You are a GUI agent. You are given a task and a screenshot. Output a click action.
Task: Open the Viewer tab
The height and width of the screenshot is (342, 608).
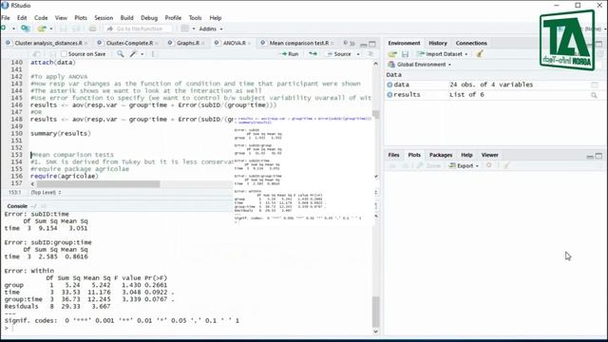point(490,155)
